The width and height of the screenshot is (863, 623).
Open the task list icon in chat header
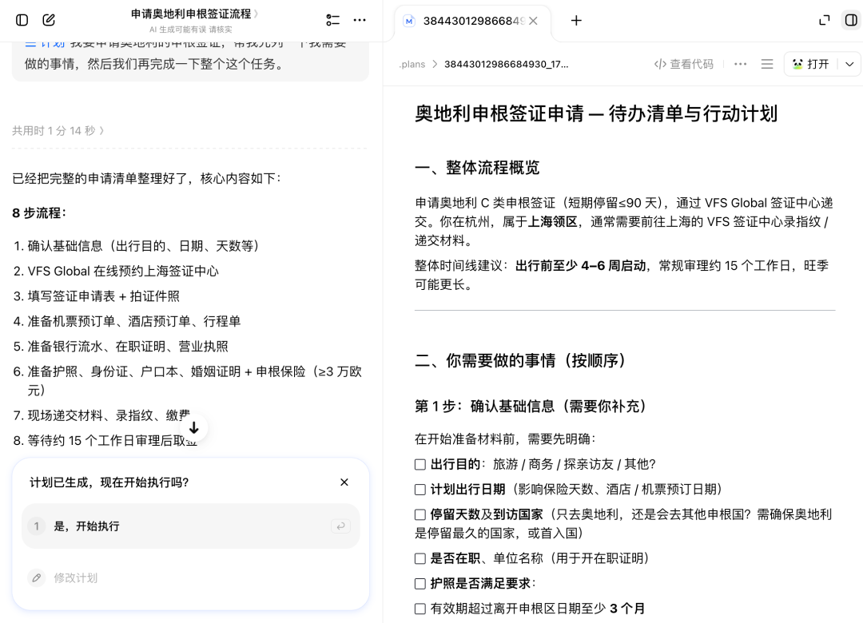coord(333,20)
